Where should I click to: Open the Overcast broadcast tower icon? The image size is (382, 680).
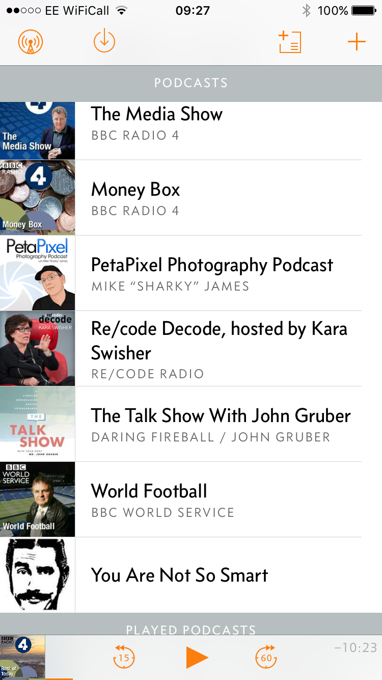click(31, 42)
